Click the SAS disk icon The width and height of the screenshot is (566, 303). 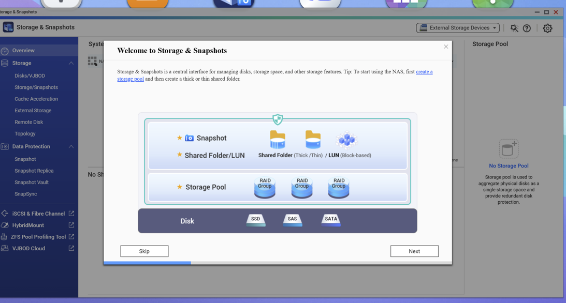(x=293, y=220)
